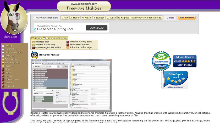Click the golden horseshoe image

tap(10, 103)
